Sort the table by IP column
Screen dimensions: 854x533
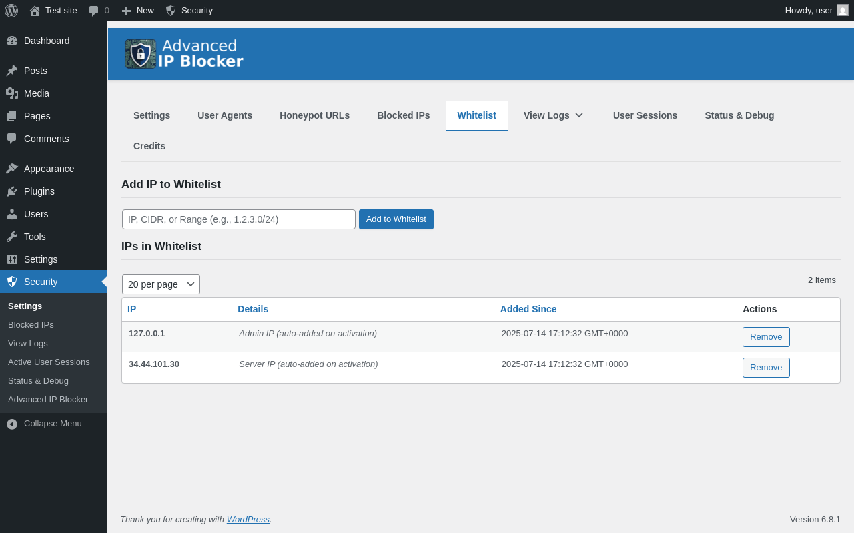click(x=132, y=309)
